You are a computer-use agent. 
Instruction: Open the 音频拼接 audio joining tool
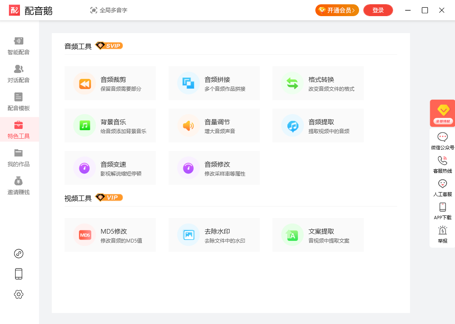tap(214, 83)
